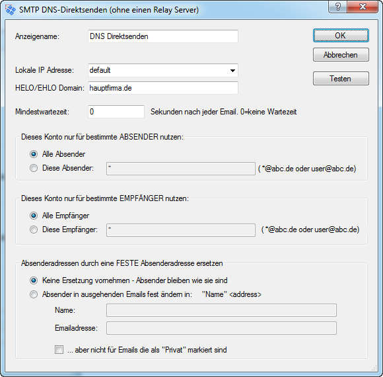Select Keine Ersetzung vornehmen option

click(34, 280)
